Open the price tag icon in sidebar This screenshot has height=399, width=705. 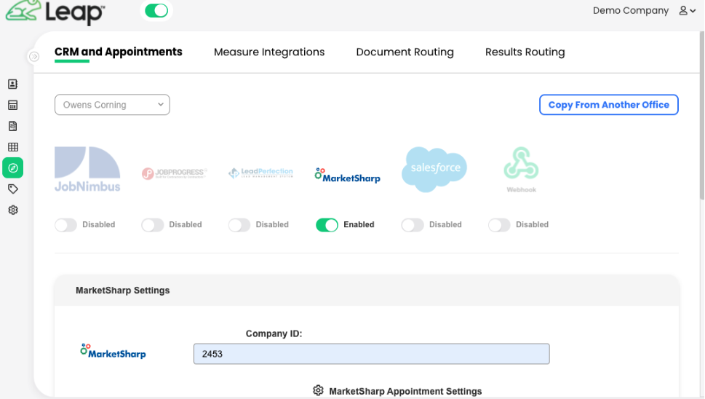pos(13,189)
